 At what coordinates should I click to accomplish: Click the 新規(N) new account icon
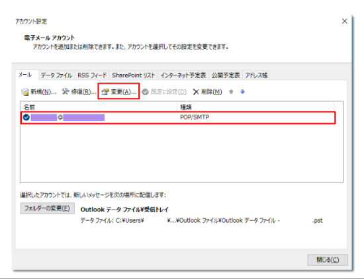(24, 92)
